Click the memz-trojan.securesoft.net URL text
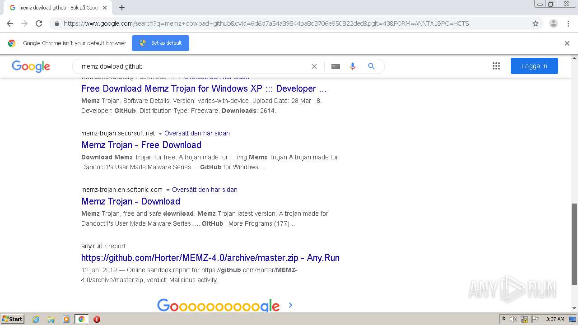The width and height of the screenshot is (578, 325). [x=118, y=133]
